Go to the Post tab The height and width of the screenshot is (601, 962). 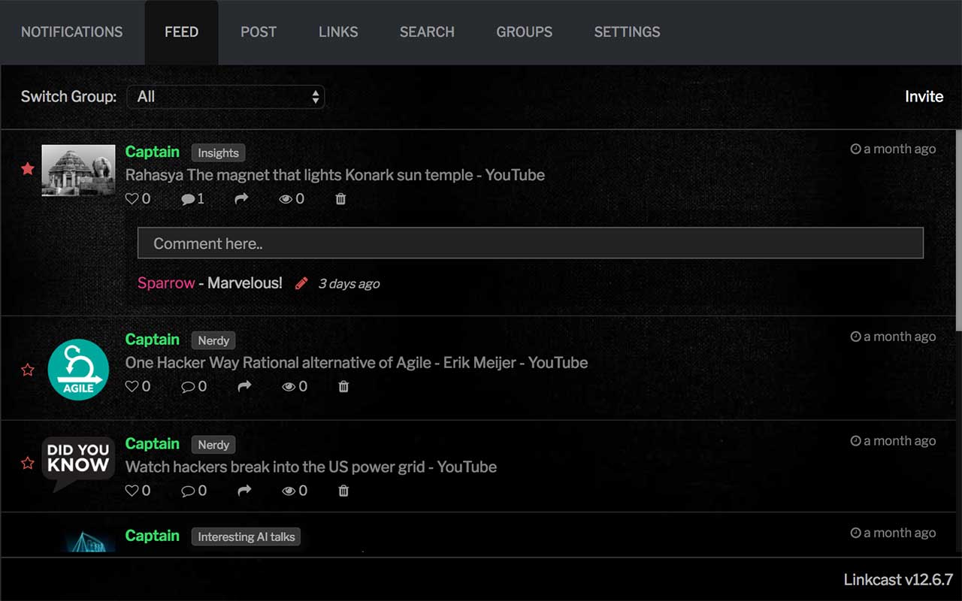[259, 32]
